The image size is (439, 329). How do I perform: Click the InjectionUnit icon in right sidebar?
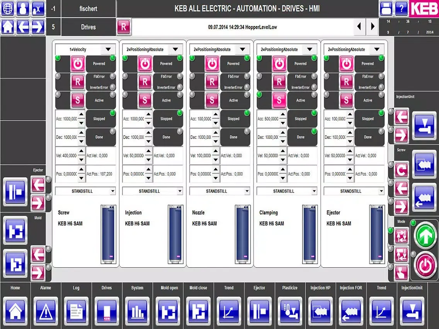(424, 125)
